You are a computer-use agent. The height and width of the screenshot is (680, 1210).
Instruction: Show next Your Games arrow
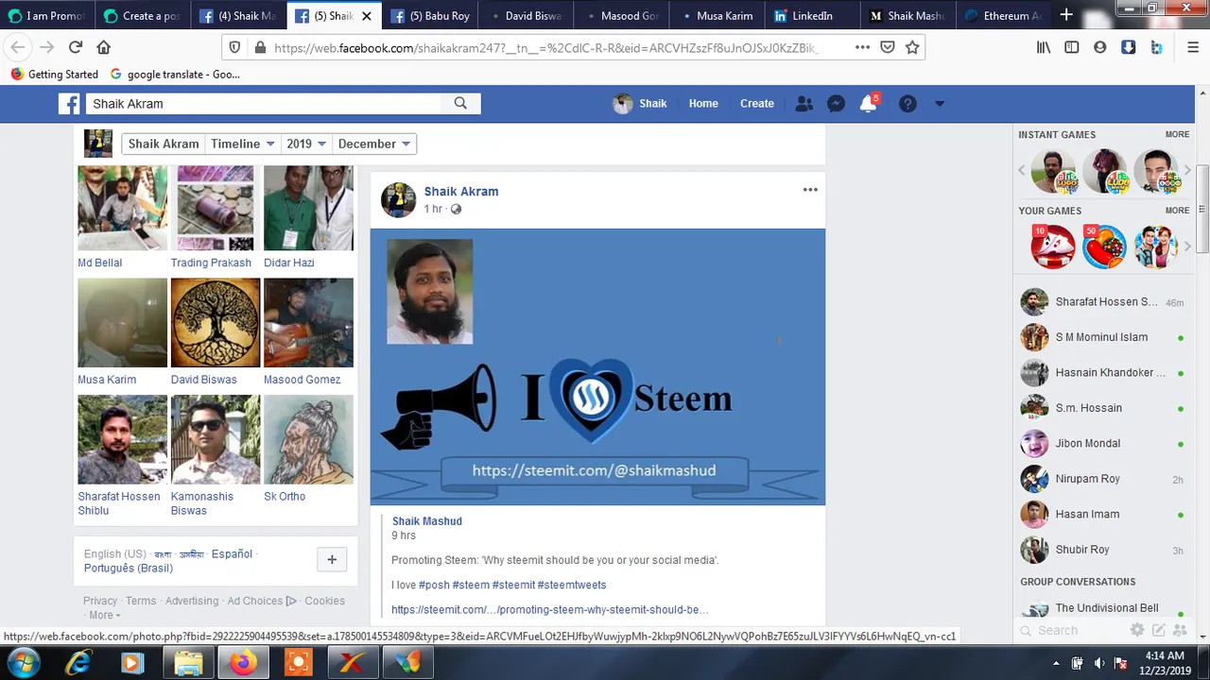point(1188,247)
